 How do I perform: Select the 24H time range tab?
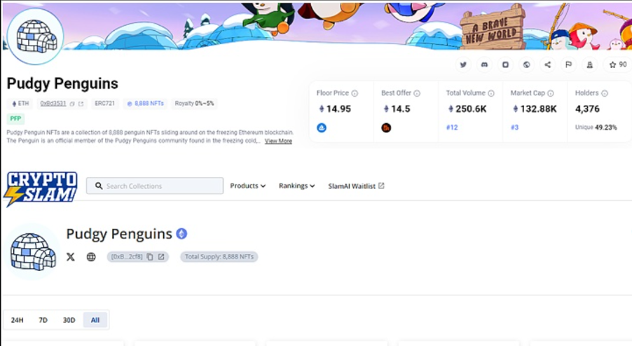click(17, 320)
